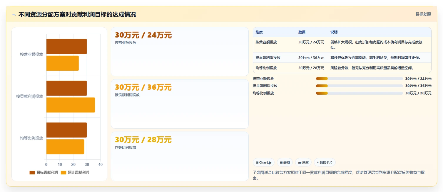Click the 表格 chip
The image size is (443, 192).
pos(285,162)
